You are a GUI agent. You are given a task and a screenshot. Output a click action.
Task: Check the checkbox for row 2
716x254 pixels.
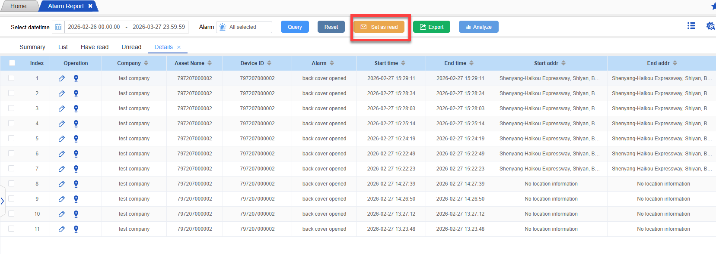[11, 93]
